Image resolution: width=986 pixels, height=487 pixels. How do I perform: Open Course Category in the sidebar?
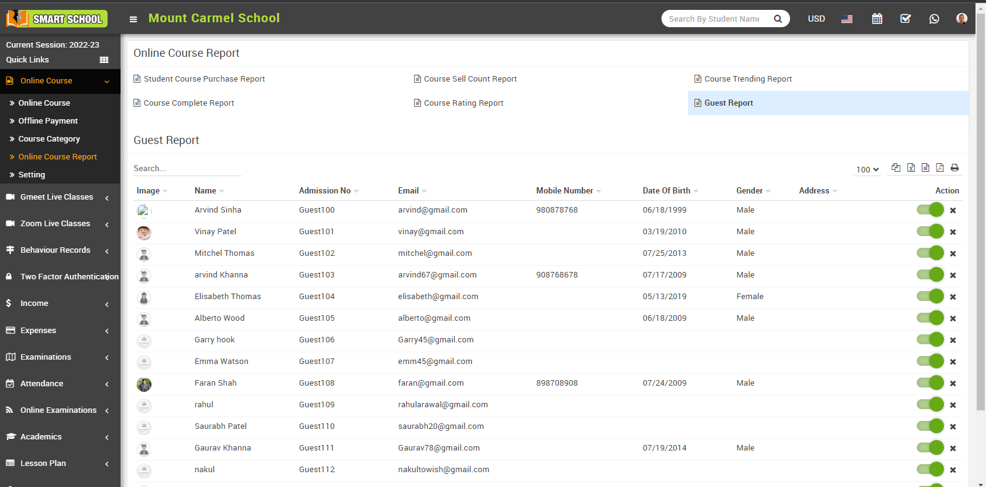[49, 139]
